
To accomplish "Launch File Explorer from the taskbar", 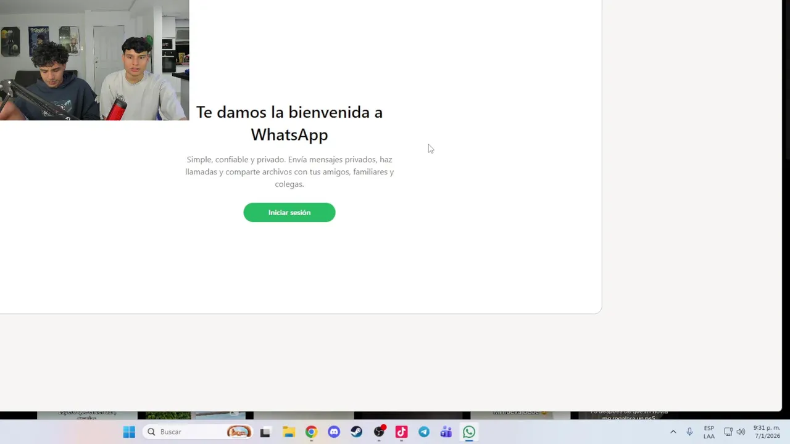I will pos(289,432).
